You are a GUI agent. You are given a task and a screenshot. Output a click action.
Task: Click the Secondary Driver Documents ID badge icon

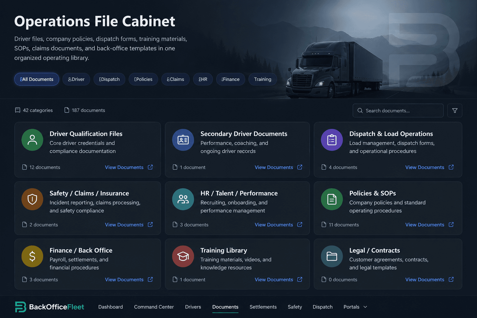coord(183,140)
